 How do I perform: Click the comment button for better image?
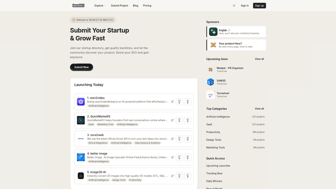(x=180, y=157)
